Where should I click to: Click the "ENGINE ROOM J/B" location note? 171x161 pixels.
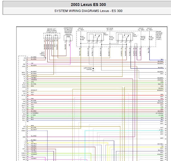point(159,35)
